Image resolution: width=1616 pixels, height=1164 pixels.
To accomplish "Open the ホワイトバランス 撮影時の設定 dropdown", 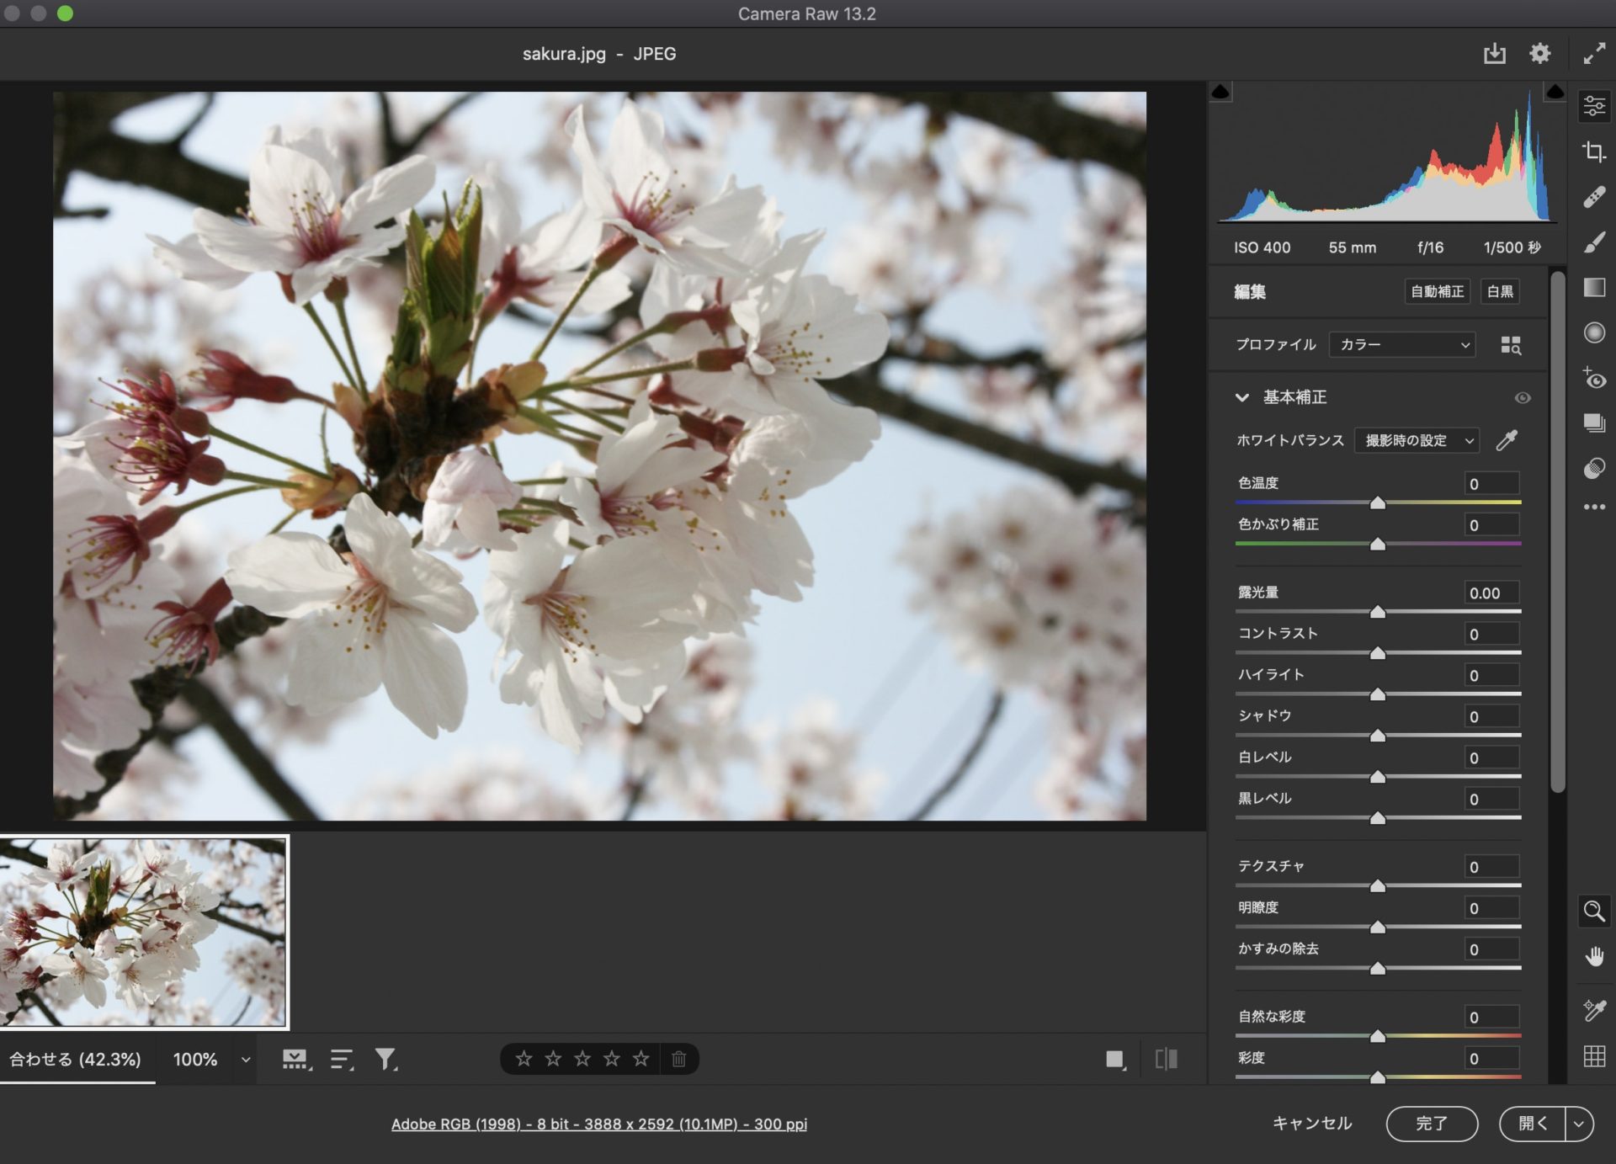I will pos(1417,440).
